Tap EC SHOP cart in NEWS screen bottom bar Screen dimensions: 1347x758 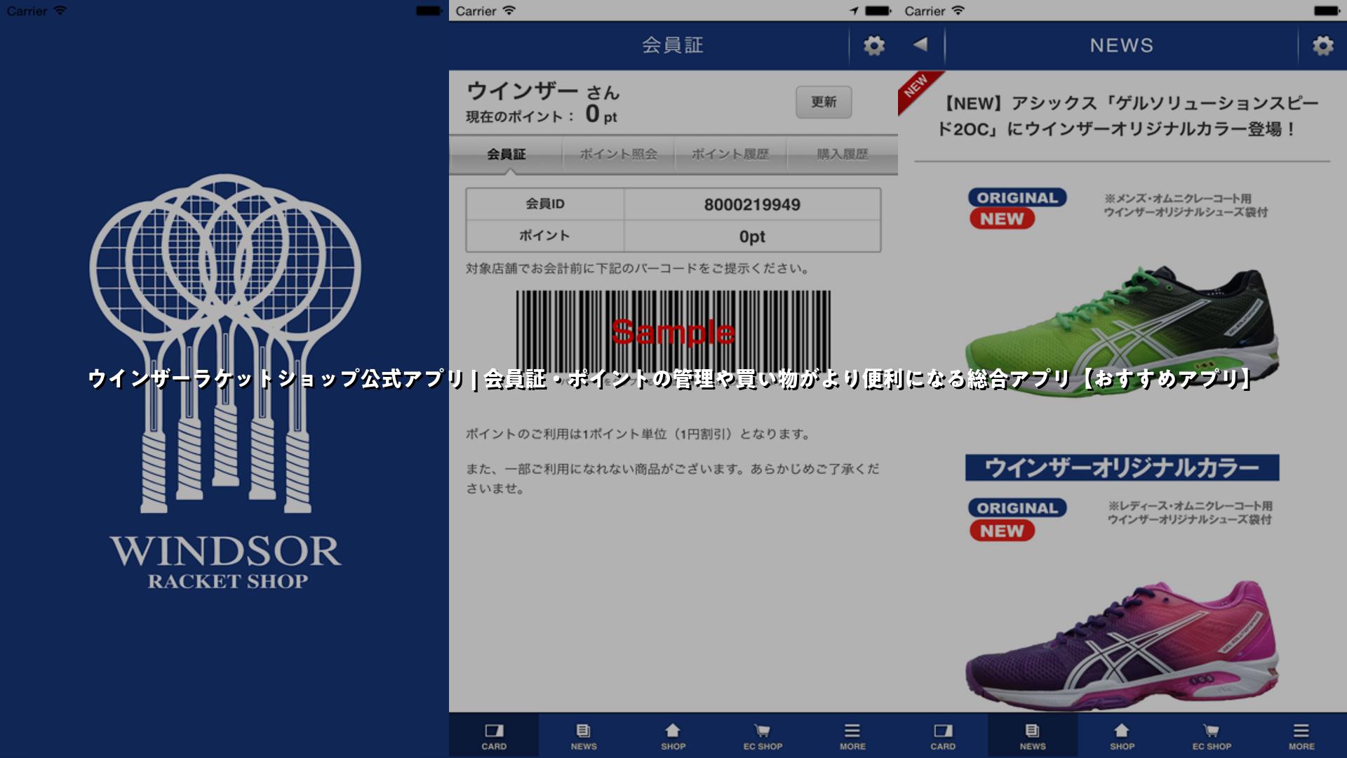[x=1212, y=736]
